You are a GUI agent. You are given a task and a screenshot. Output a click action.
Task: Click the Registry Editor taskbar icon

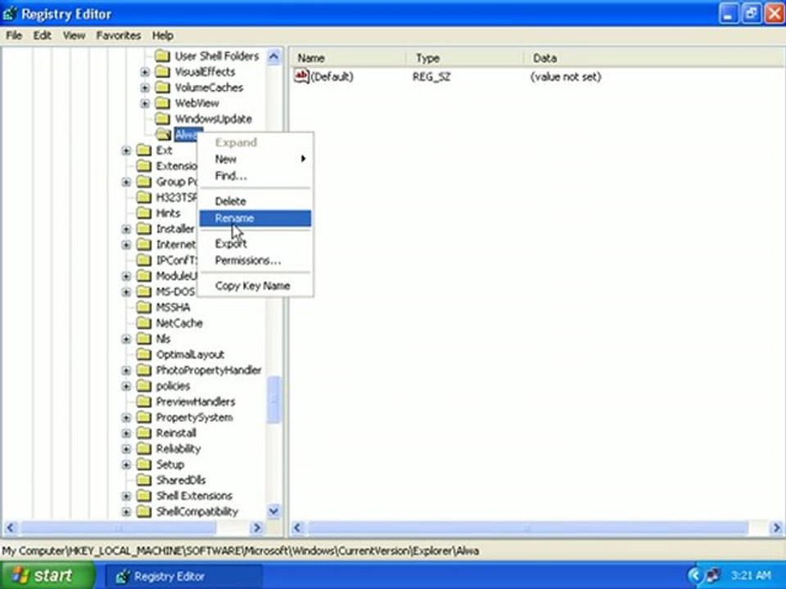click(123, 577)
